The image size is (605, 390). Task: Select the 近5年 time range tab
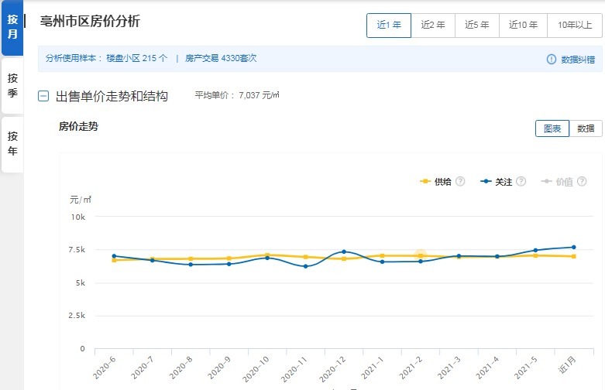coord(477,25)
